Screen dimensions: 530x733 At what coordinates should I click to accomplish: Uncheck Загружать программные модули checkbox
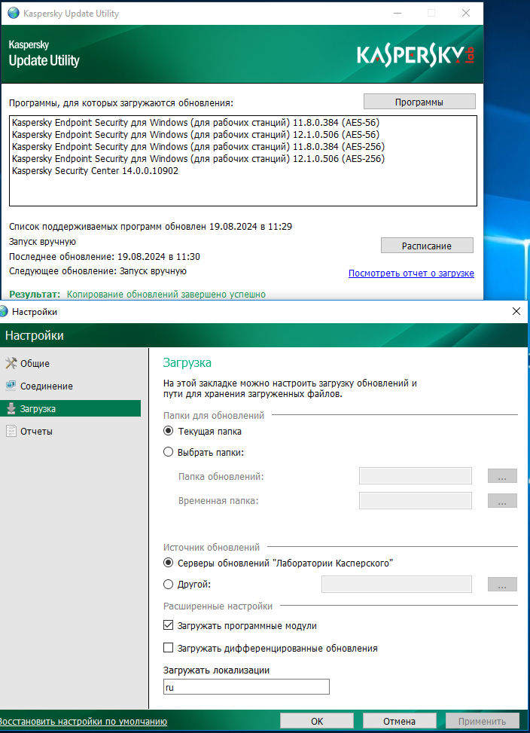(x=168, y=625)
